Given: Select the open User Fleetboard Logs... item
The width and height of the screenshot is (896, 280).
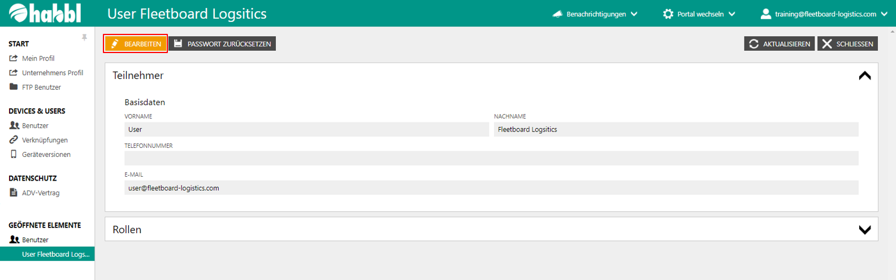Looking at the screenshot, I should coord(55,254).
